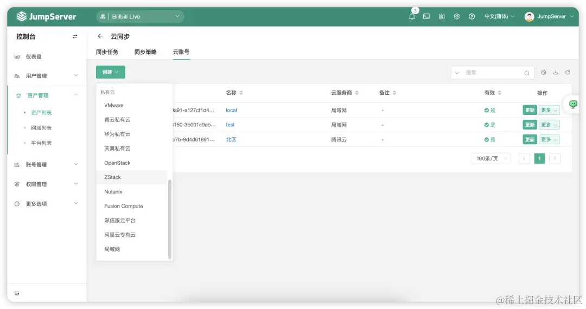Open 资产列表 in sidebar
Viewport: 586px width, 309px height.
point(41,113)
